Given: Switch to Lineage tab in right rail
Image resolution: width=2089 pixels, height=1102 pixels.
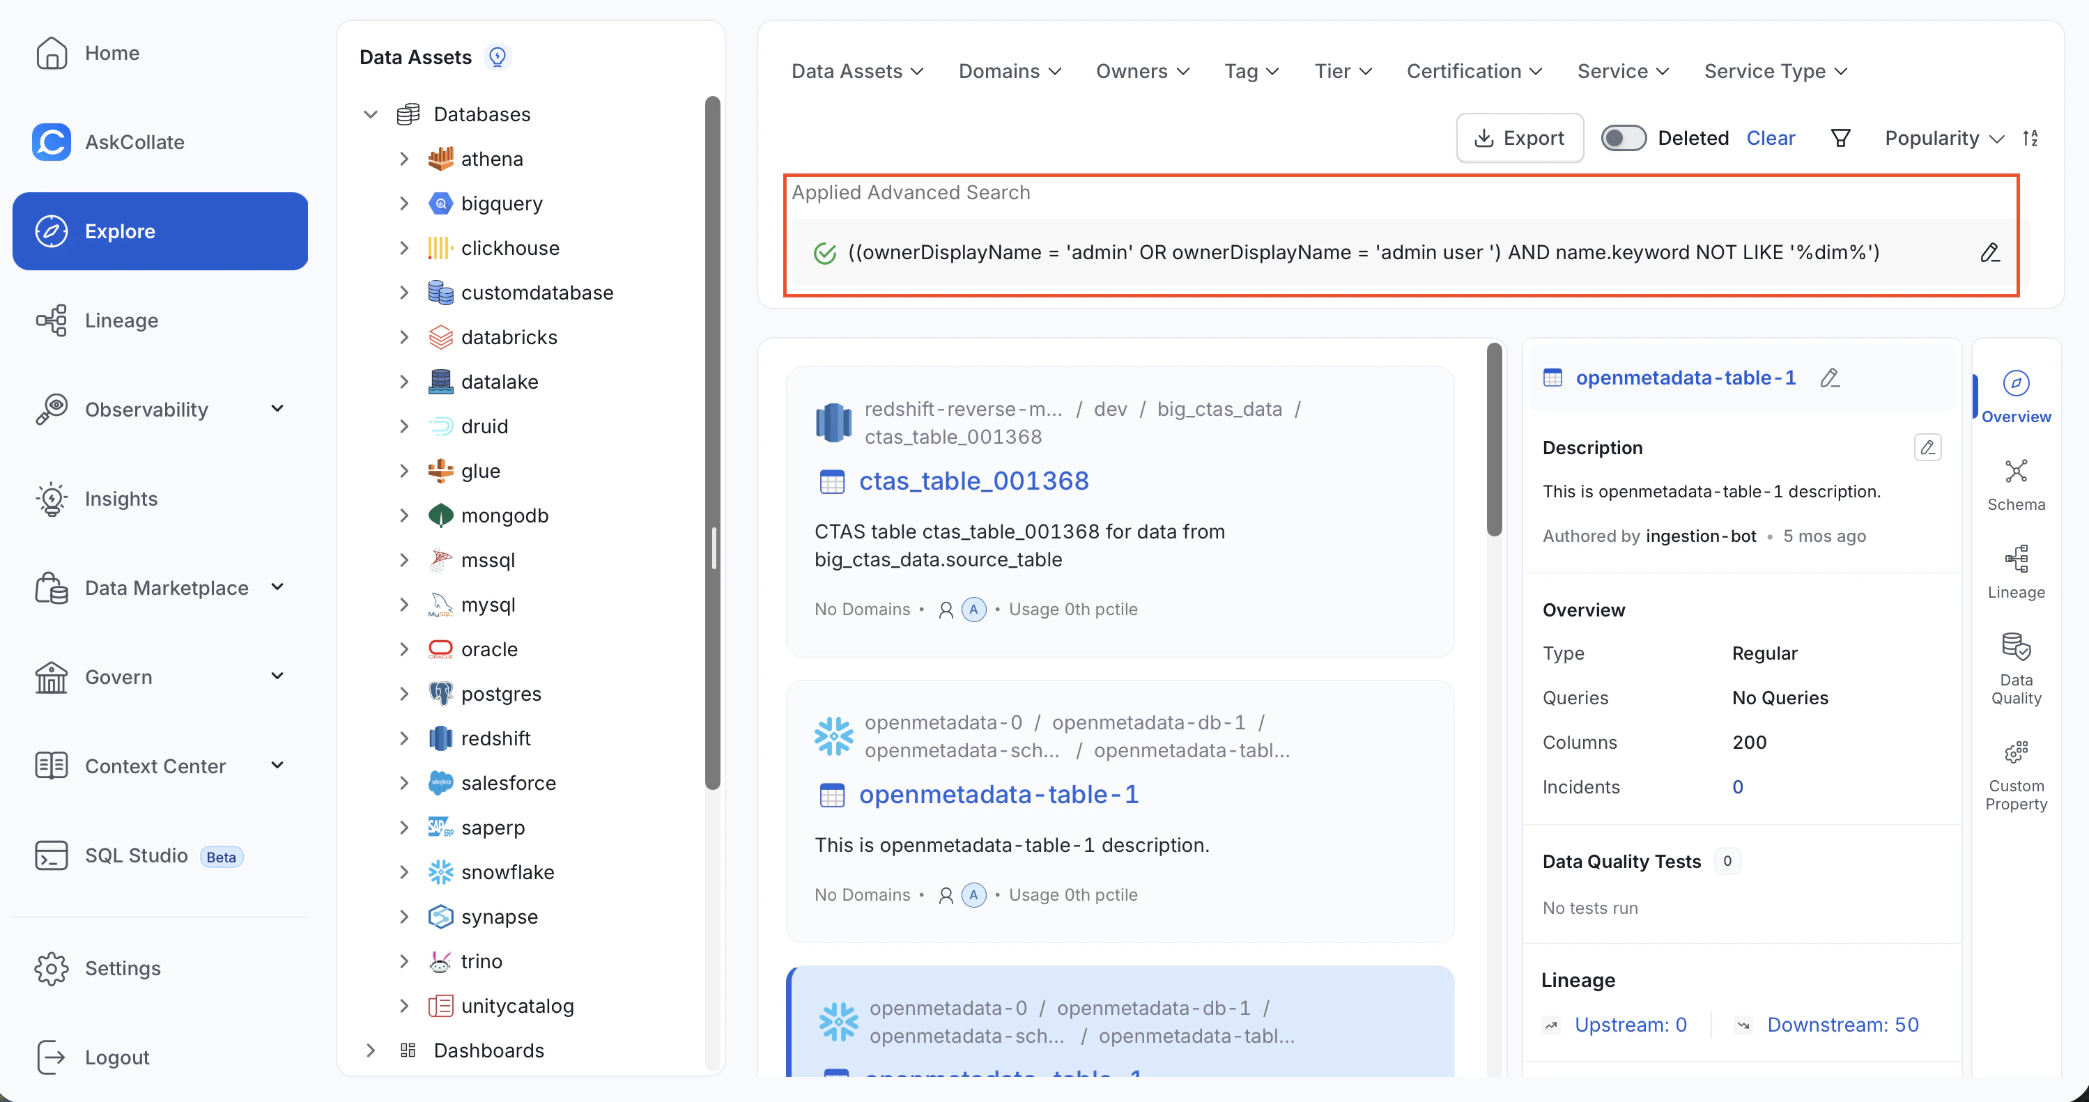Looking at the screenshot, I should click(2015, 573).
